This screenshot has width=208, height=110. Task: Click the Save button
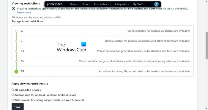(18, 107)
